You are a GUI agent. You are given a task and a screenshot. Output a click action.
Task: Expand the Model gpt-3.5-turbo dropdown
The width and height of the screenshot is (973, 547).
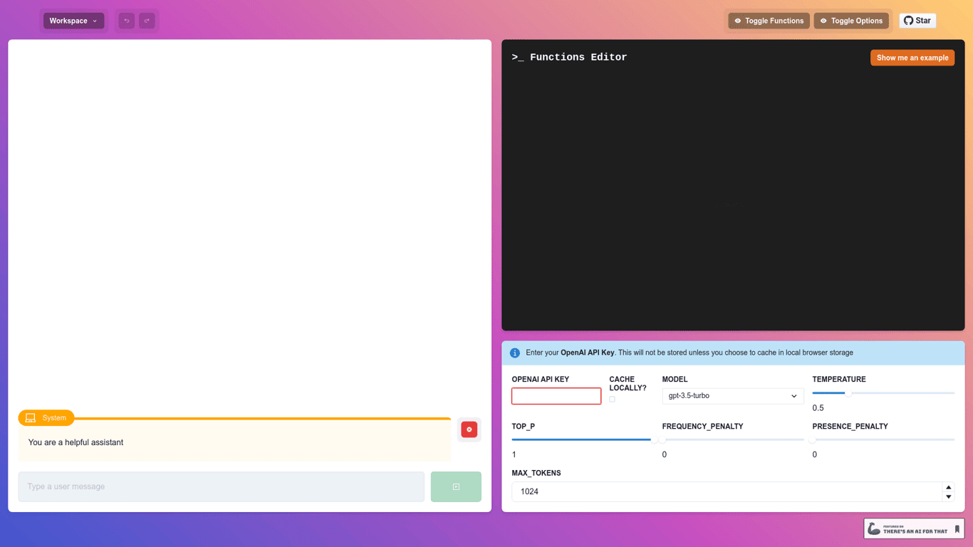click(x=732, y=396)
